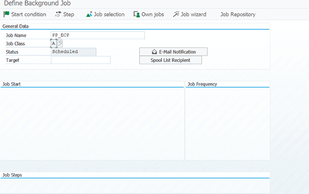Click the Job selection mountain icon
Viewport: 309px width, 194px height.
tap(89, 14)
